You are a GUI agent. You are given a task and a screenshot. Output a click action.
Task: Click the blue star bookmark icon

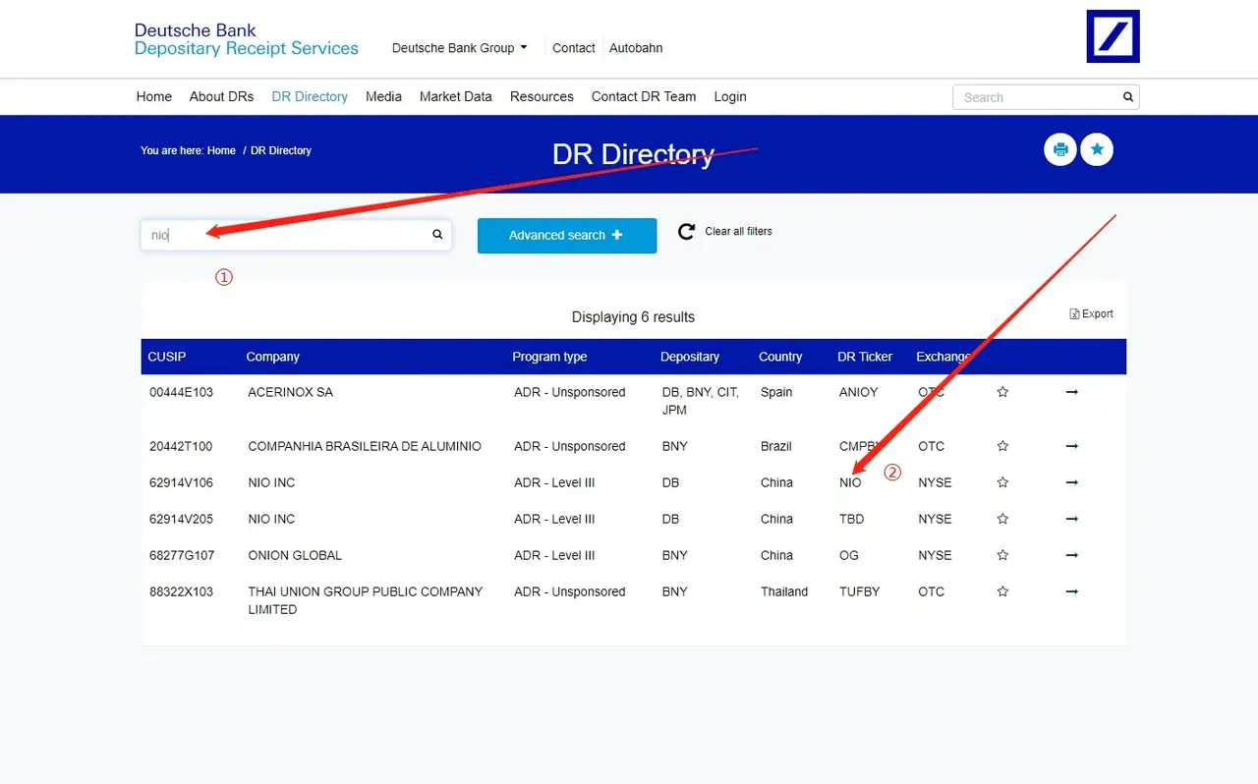click(1097, 150)
